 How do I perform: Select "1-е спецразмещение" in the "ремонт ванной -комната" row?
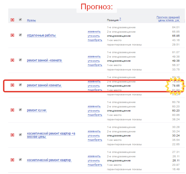coord(121,52)
